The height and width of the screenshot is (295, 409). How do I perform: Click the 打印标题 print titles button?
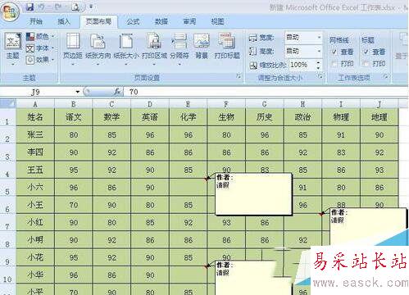[227, 47]
